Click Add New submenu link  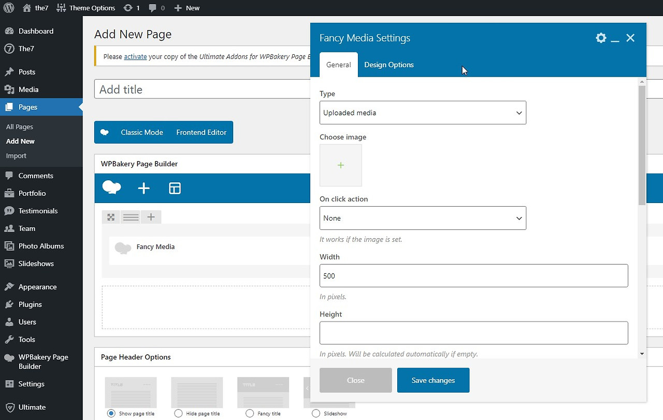(x=21, y=141)
